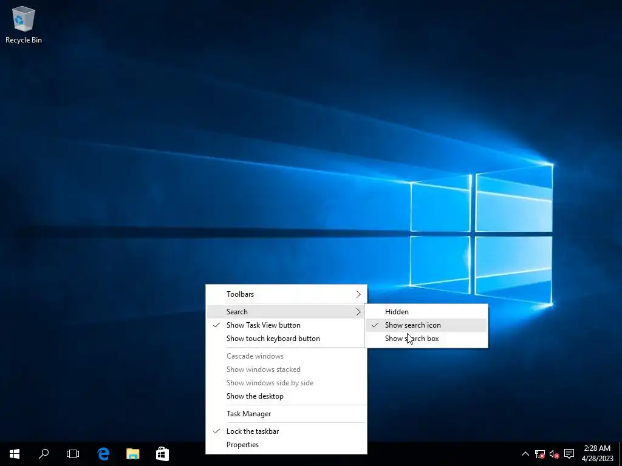Toggle Lock the taskbar option
Screen dimensions: 622x466
coord(287,431)
